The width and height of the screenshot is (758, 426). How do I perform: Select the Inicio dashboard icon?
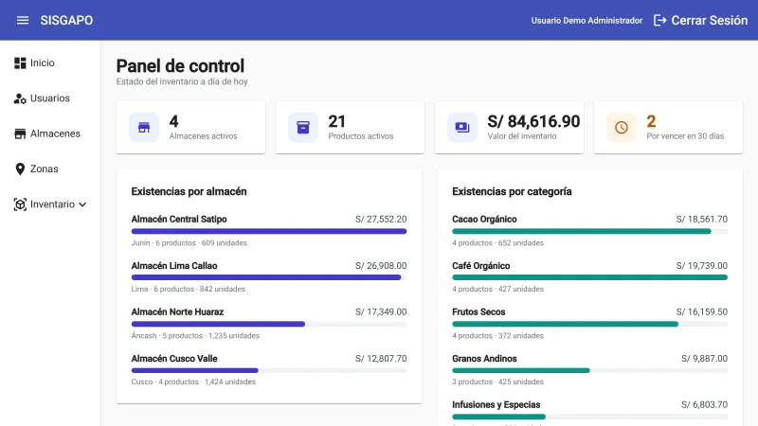[x=20, y=62]
